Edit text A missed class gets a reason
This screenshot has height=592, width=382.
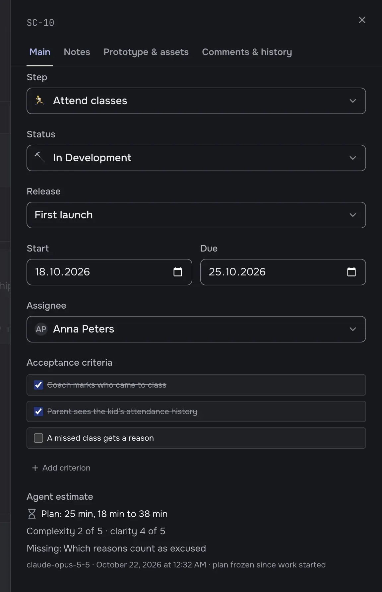coord(100,438)
